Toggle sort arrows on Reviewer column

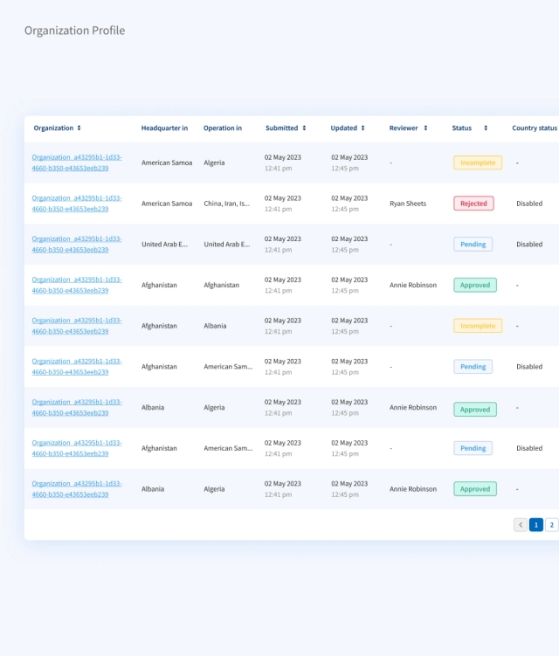click(425, 128)
